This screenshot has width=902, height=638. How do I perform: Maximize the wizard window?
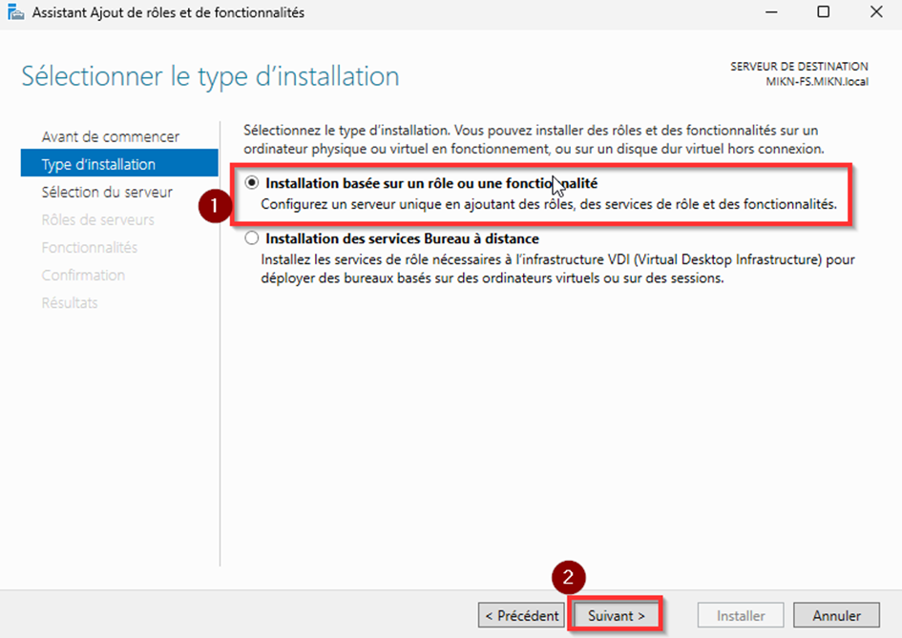(823, 13)
